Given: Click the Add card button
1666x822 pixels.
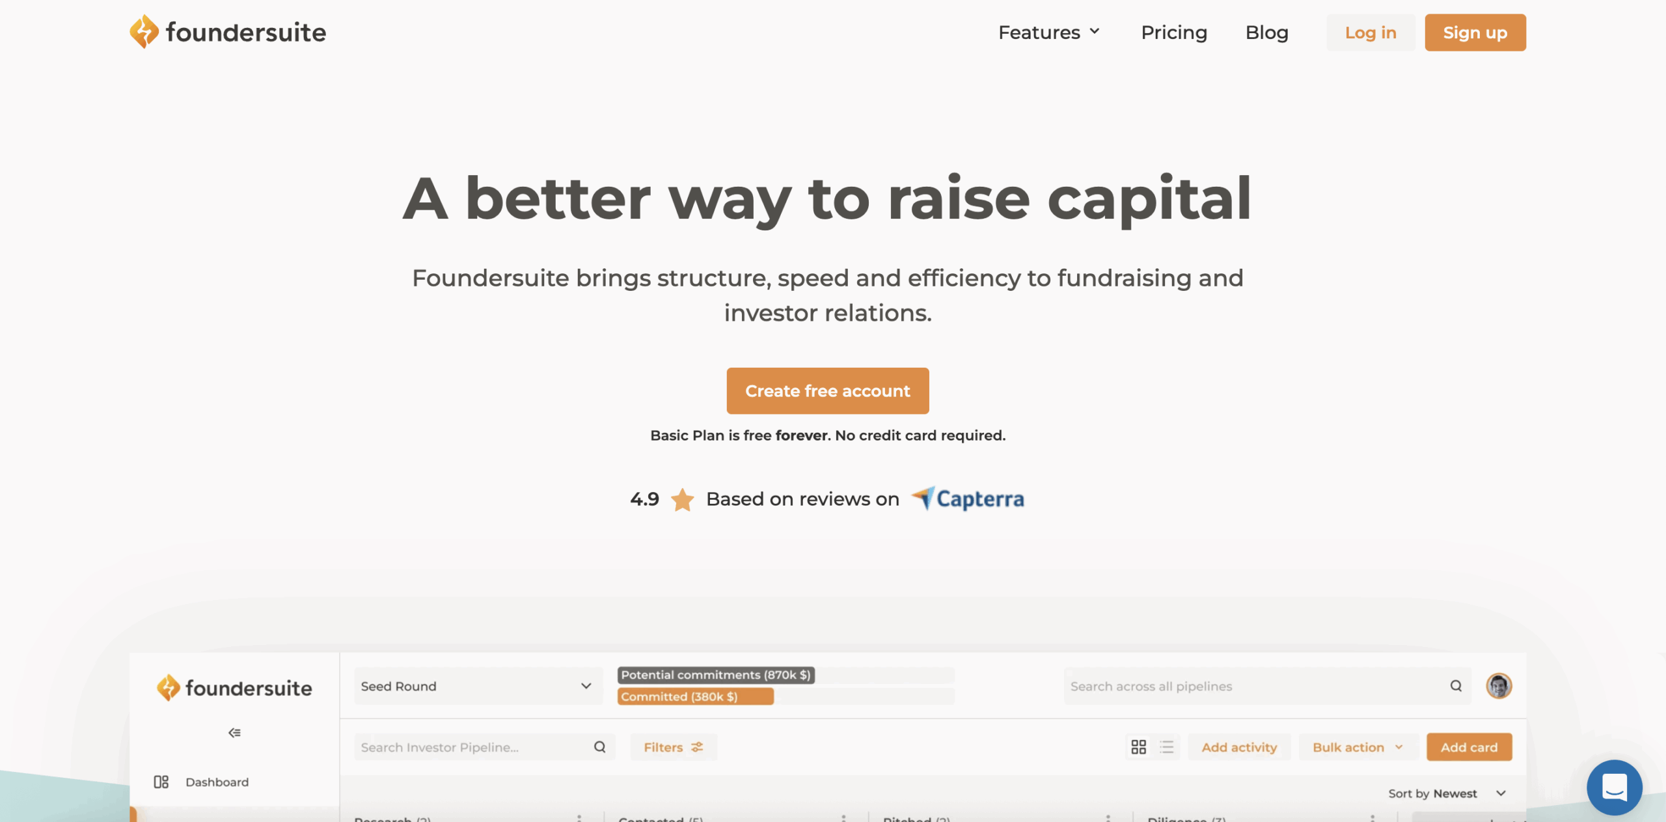Looking at the screenshot, I should (1469, 747).
